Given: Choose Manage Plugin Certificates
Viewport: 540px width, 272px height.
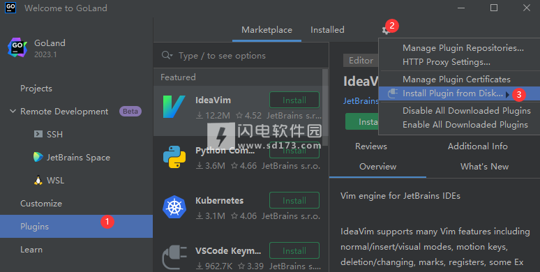Looking at the screenshot, I should (456, 80).
